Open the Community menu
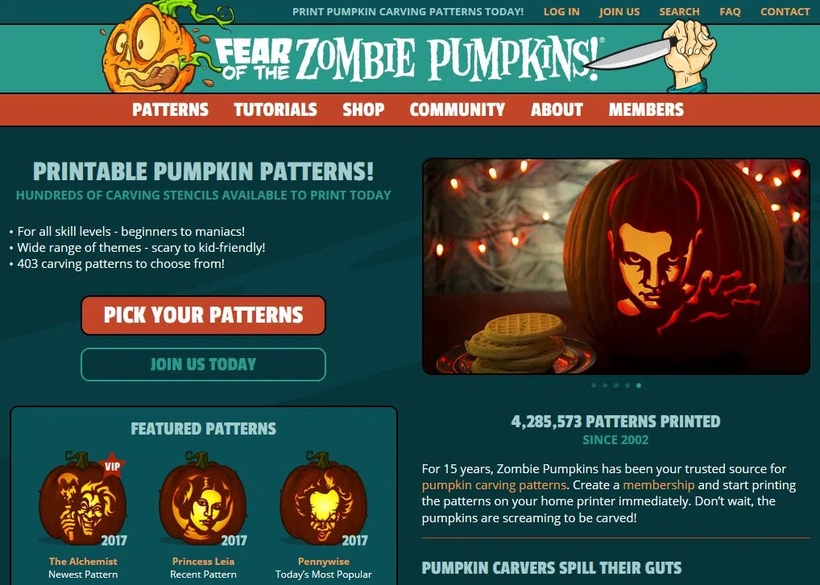Screen dimensions: 820x585 458,109
